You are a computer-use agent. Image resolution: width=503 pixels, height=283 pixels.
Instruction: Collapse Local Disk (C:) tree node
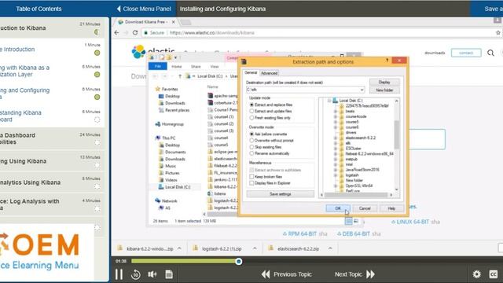click(329, 101)
